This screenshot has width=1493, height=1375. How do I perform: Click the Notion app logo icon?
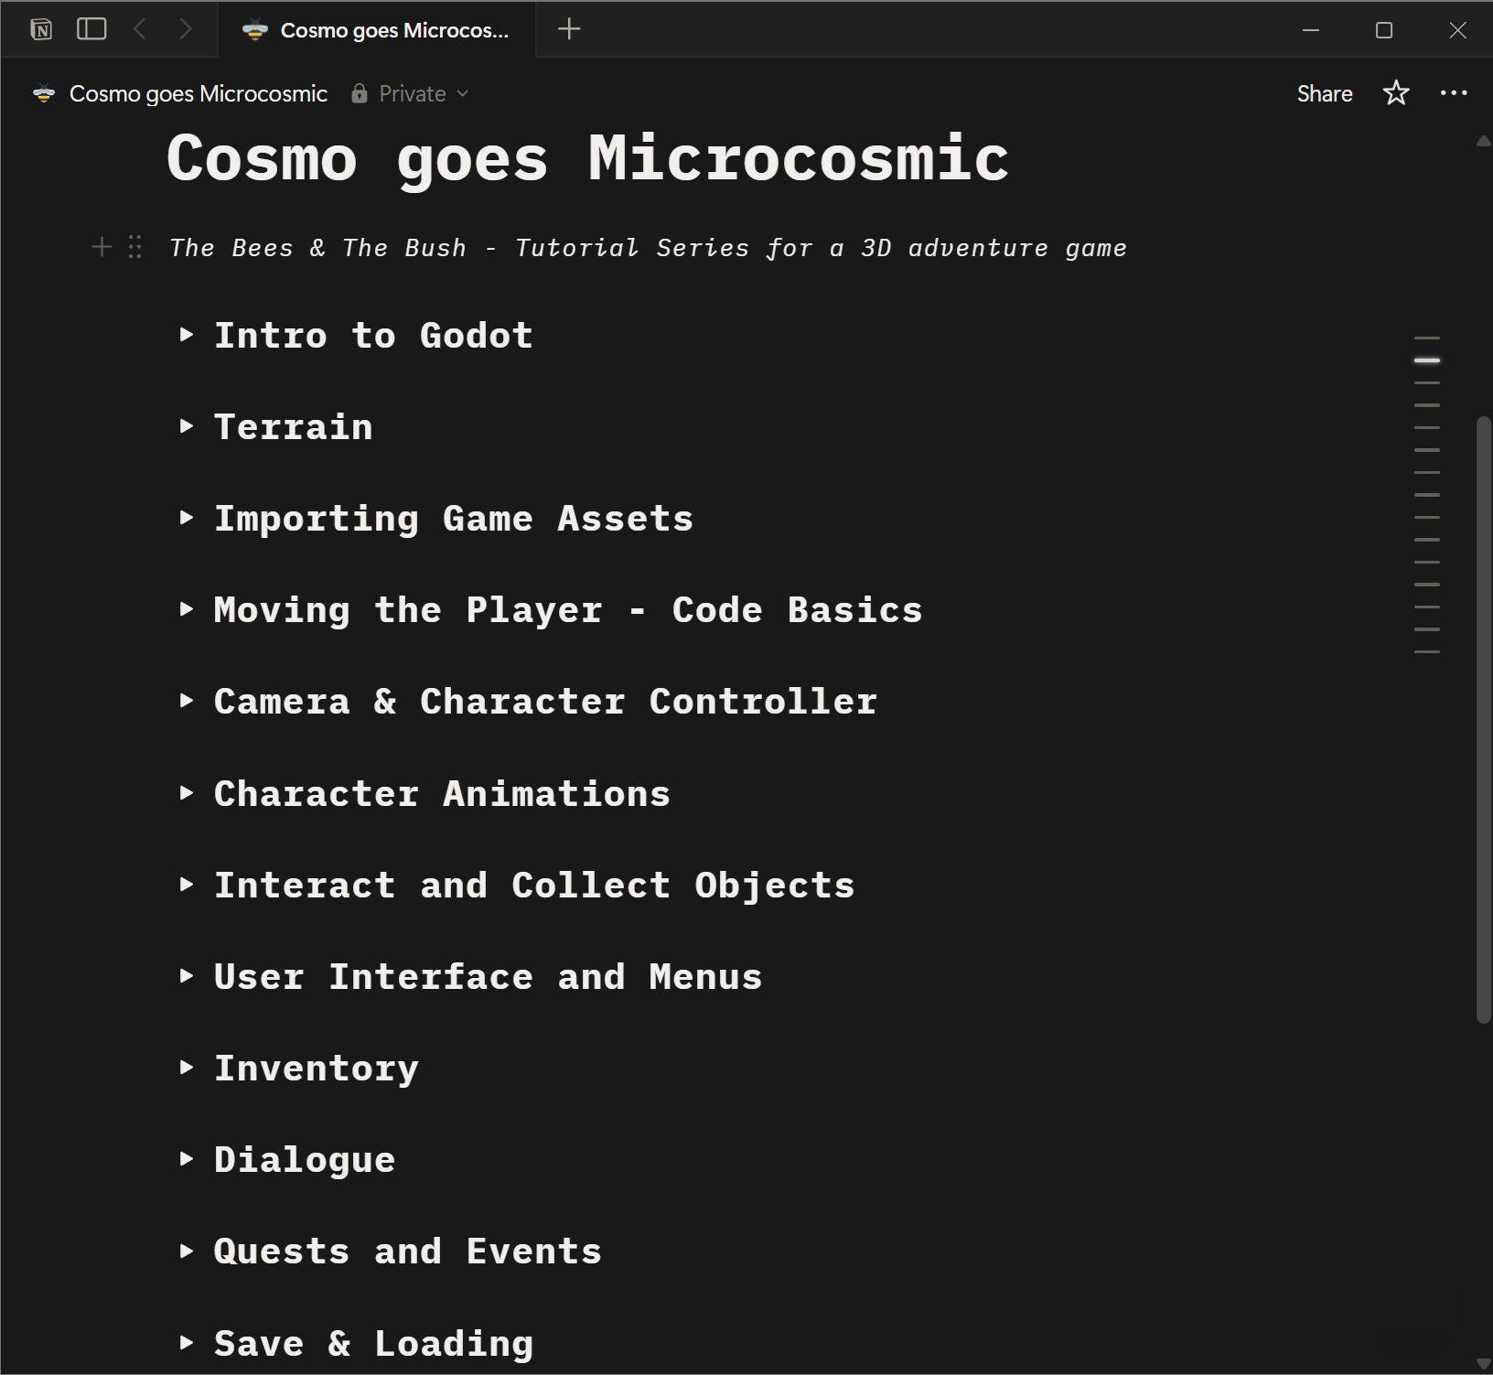41,29
